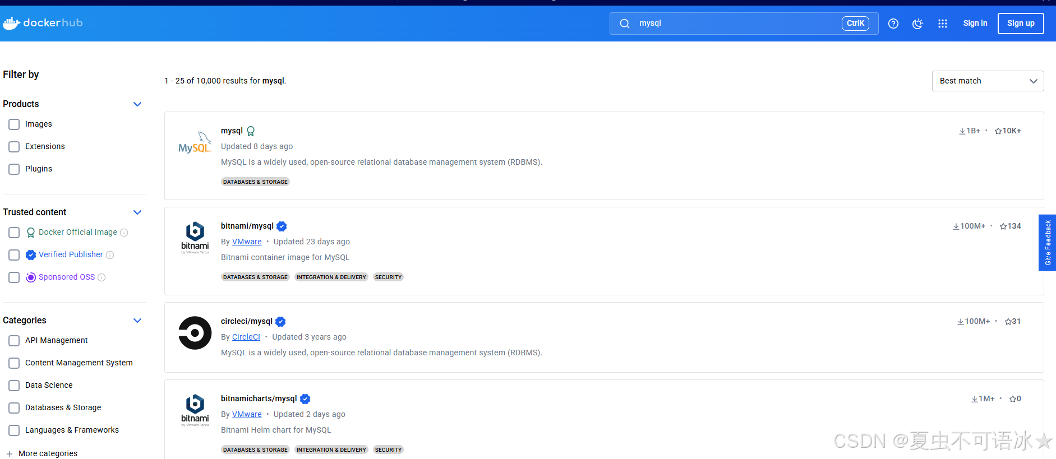Click DATABASES & STORAGE tag on bitnamicharts/mysql
This screenshot has width=1056, height=459.
tap(255, 450)
